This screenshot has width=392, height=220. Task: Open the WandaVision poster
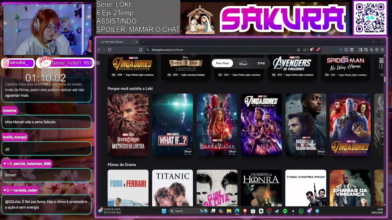pos(217,125)
